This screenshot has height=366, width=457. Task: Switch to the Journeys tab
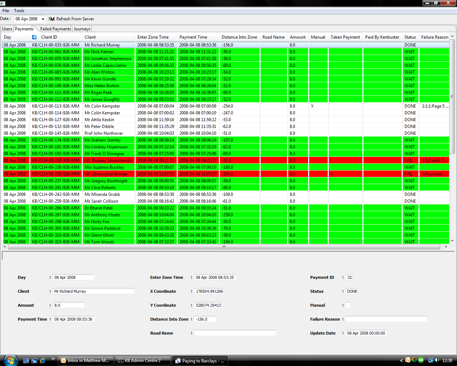[x=82, y=29]
